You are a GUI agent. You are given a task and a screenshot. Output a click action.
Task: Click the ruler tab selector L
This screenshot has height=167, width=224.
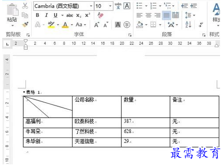(7, 44)
